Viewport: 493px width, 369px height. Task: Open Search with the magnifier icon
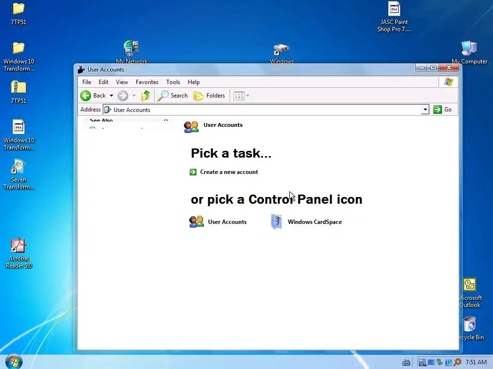coord(173,96)
